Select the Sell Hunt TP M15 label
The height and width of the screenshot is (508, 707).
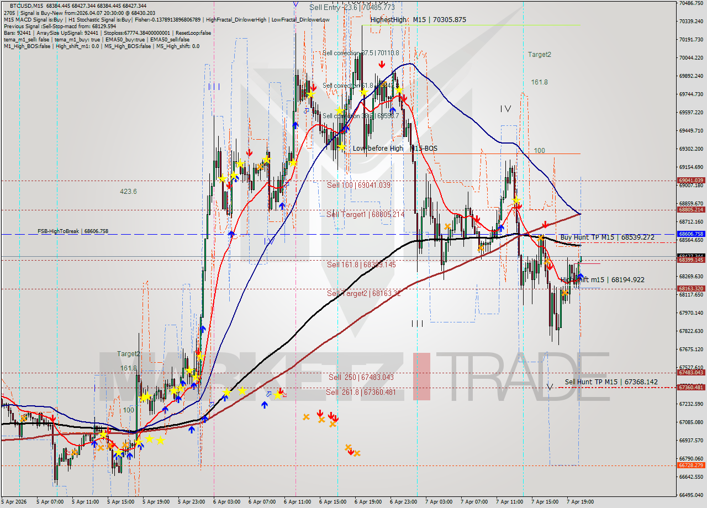[x=611, y=382]
